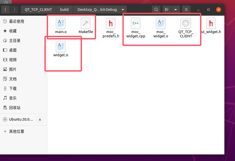Image resolution: width=235 pixels, height=161 pixels.
Task: Open 其他位置 other locations
Action: [x=23, y=131]
